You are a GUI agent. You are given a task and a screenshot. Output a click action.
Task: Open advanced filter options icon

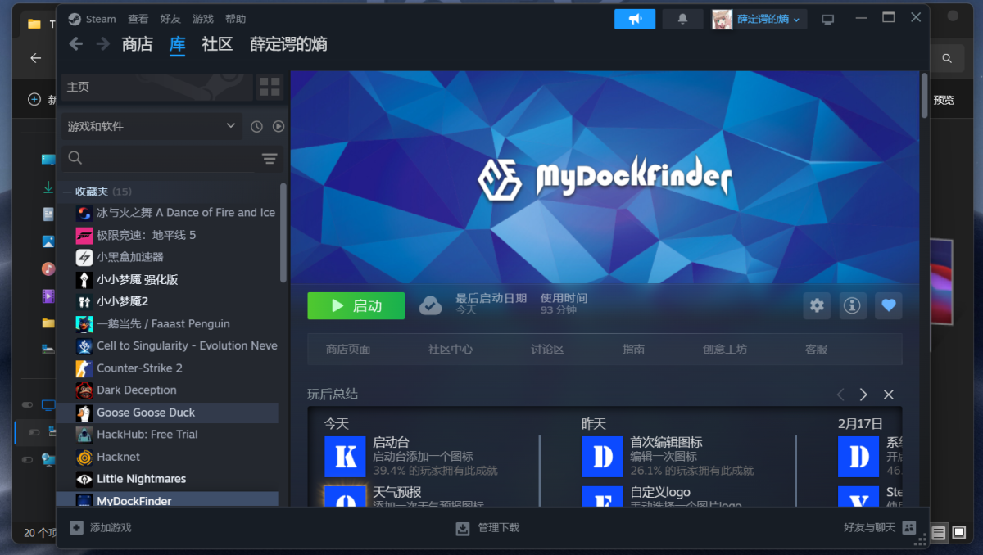click(x=270, y=159)
